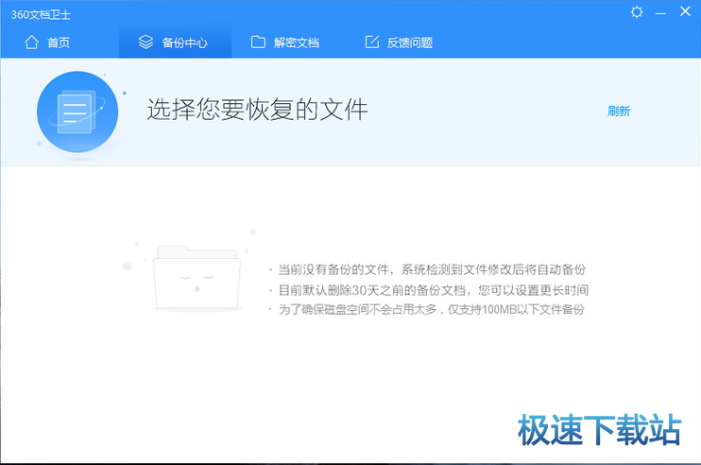
Task: Select the 反馈问题 feedback tab
Action: click(x=409, y=43)
